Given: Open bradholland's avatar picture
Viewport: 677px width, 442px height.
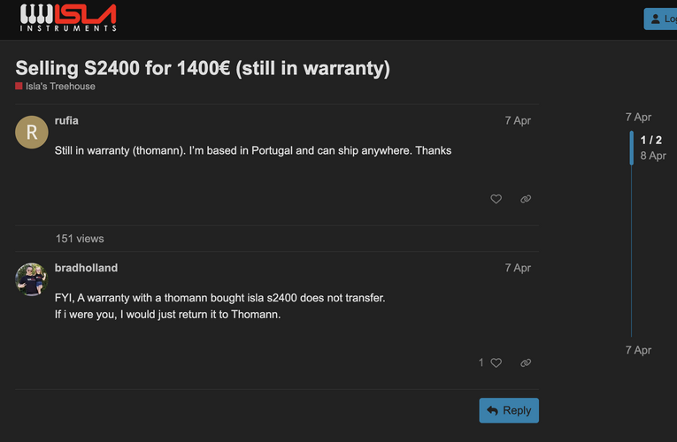Looking at the screenshot, I should pyautogui.click(x=32, y=279).
